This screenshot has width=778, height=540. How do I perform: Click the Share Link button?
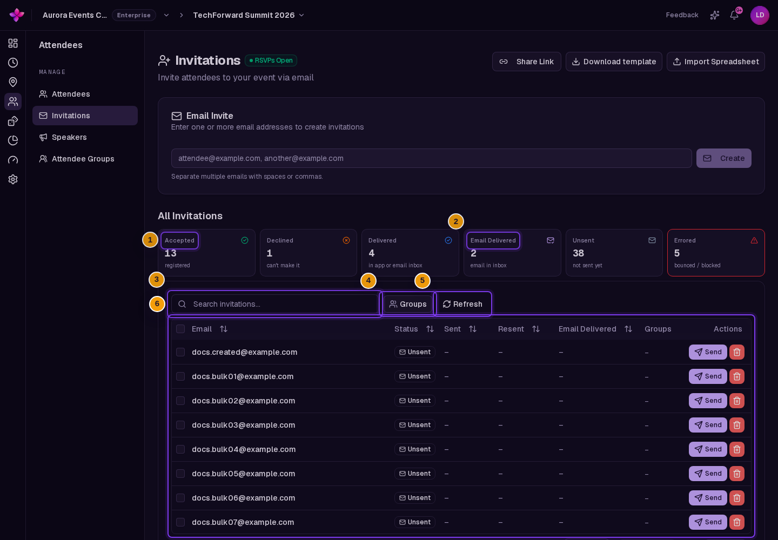click(527, 62)
